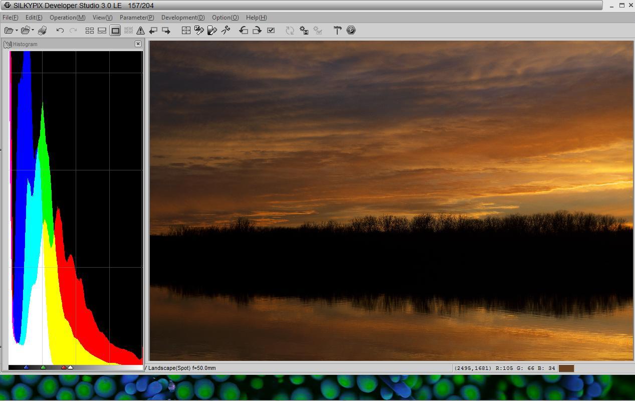The height and width of the screenshot is (410, 635).
Task: Open the Parameter(P) menu
Action: [x=137, y=18]
